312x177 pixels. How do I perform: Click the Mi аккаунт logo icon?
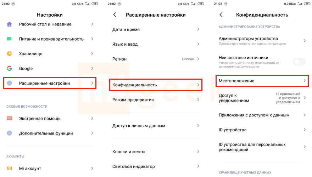[10, 169]
